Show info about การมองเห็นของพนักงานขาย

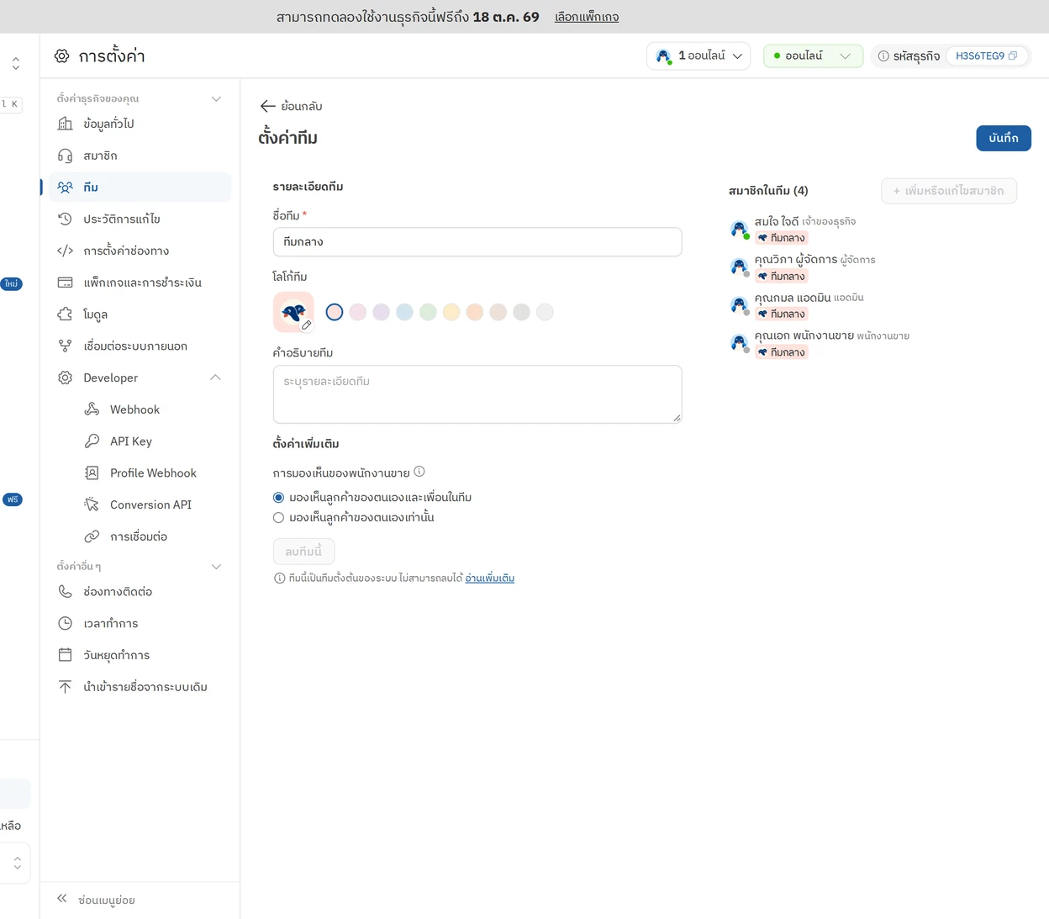point(419,472)
